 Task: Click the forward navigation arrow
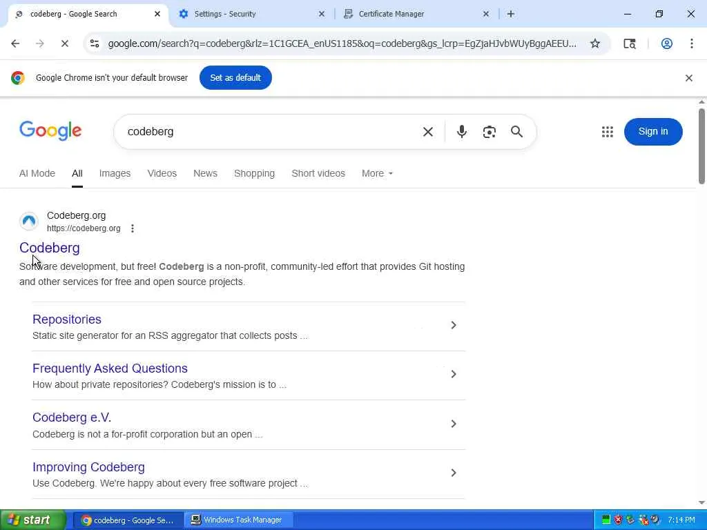pyautogui.click(x=39, y=43)
